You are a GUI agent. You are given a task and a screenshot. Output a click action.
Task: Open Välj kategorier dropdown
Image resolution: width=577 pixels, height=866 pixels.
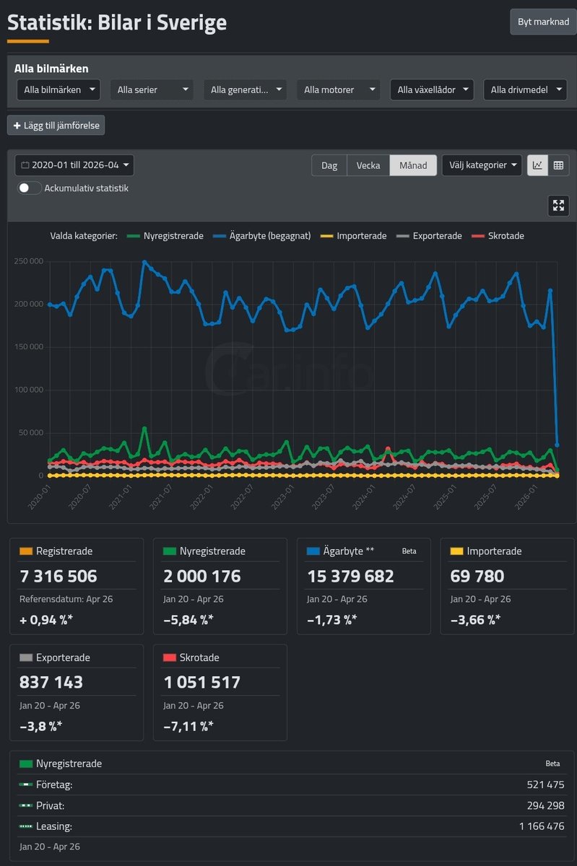click(482, 165)
